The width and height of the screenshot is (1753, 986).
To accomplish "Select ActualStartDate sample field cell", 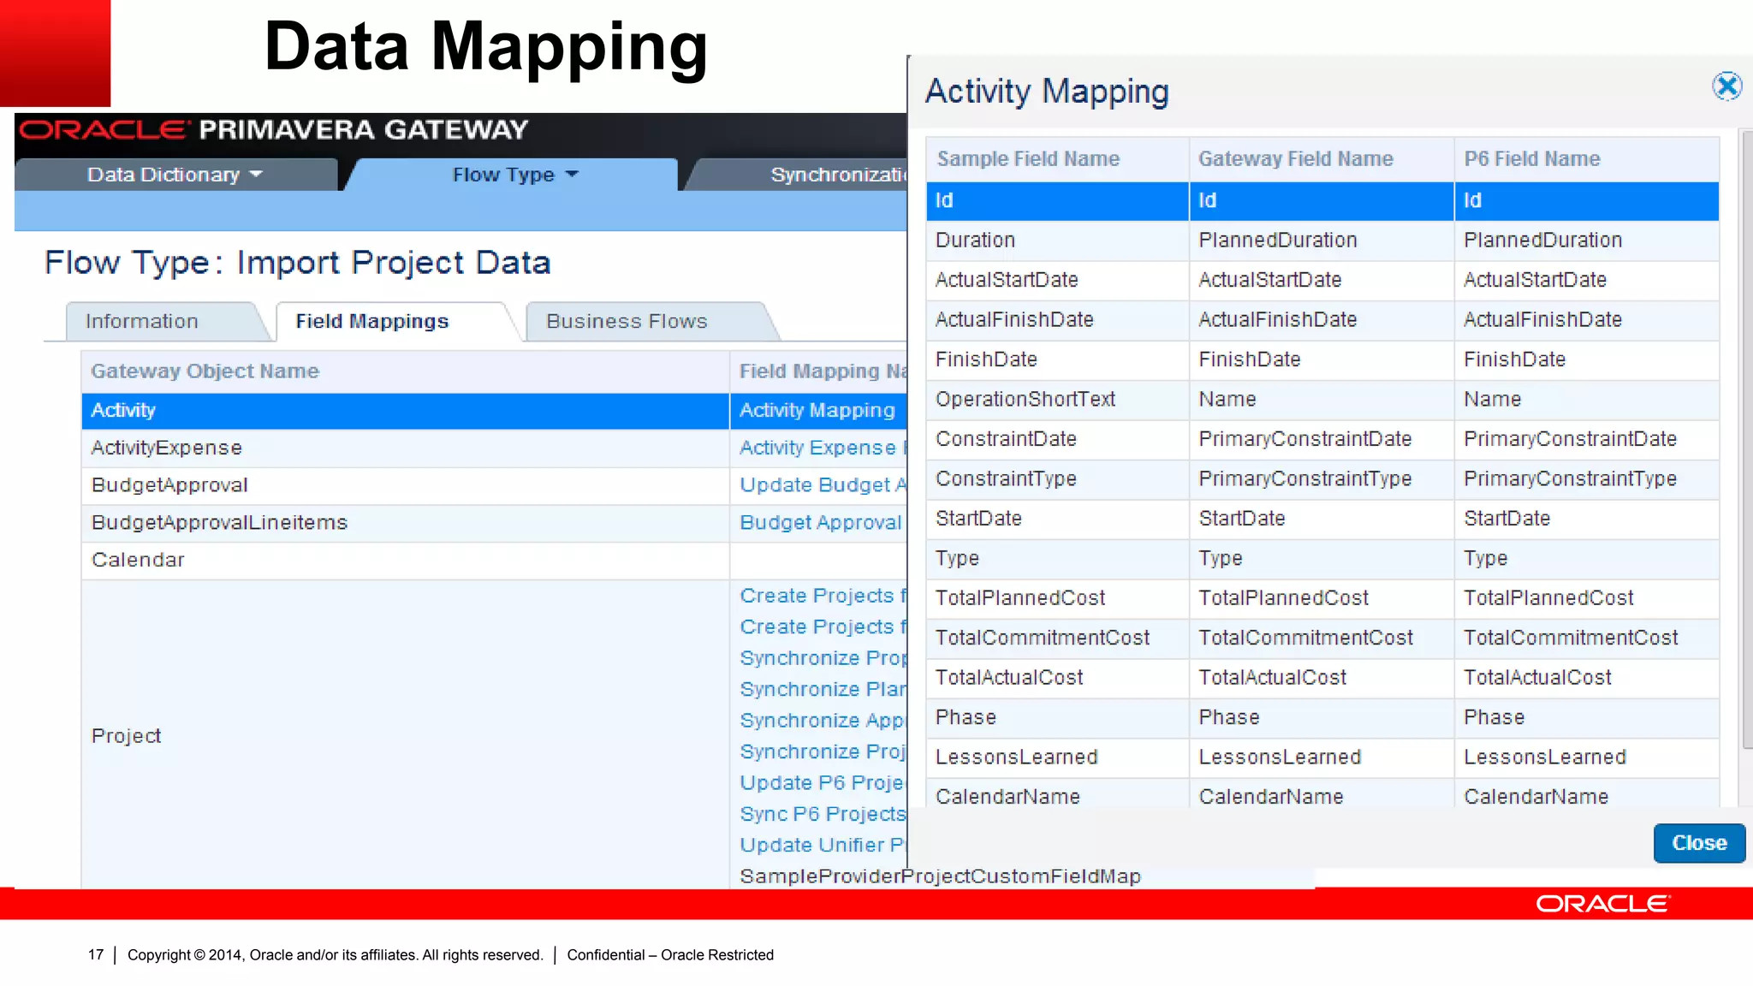I will (1057, 280).
